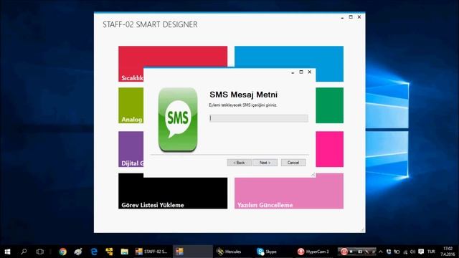459x258 pixels.
Task: Click the Back button in the wizard
Action: 239,163
